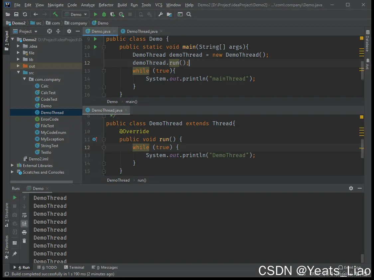This screenshot has height=280, width=374.
Task: Run with coverage icon in toolbar
Action: coord(113,15)
